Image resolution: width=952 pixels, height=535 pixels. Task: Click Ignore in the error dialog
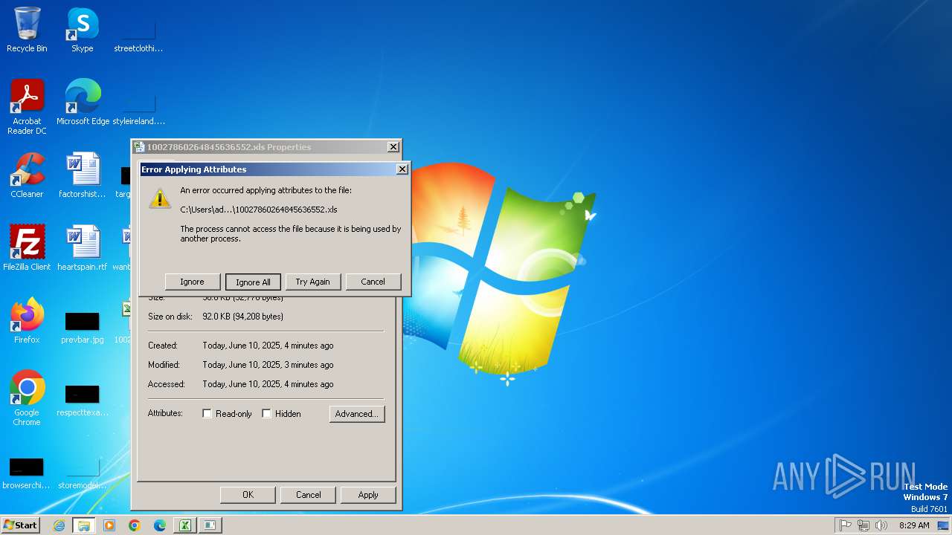coord(192,282)
